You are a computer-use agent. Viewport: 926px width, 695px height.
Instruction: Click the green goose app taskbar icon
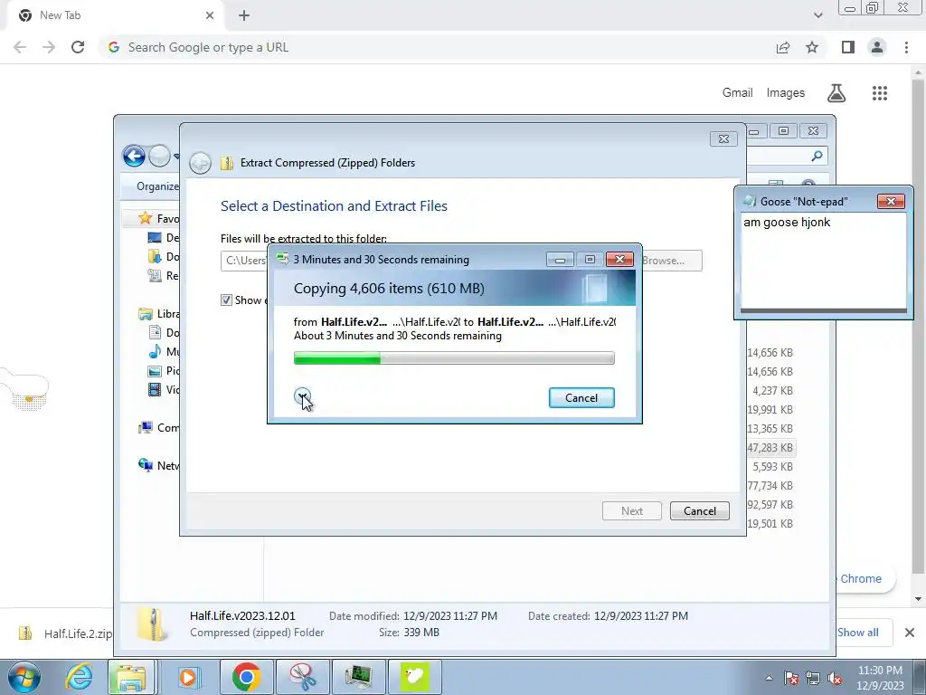[414, 677]
